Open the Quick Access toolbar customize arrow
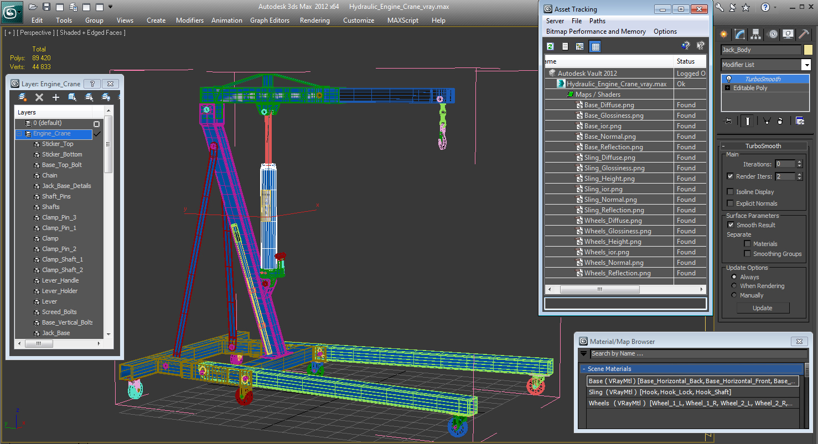818x444 pixels. (110, 7)
